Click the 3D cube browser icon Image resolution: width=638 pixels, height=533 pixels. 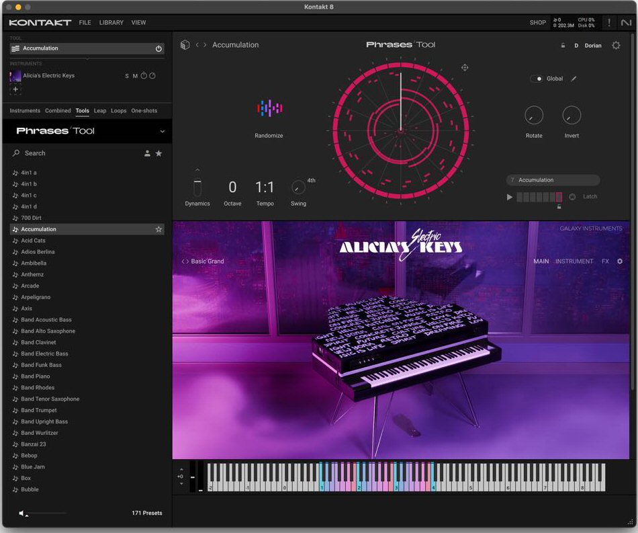click(185, 45)
